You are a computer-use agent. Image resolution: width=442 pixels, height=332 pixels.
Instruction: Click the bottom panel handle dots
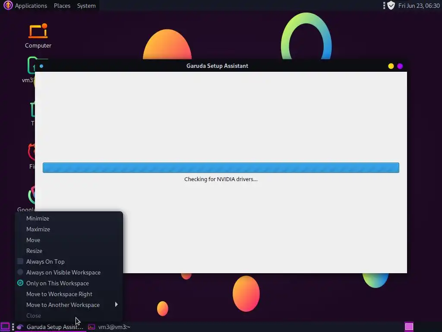(13, 327)
